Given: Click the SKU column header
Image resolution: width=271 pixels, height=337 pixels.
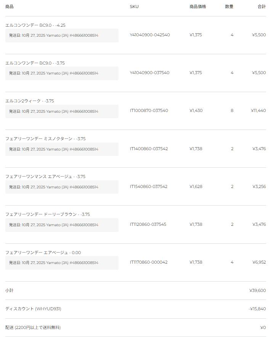Looking at the screenshot, I should [x=134, y=6].
